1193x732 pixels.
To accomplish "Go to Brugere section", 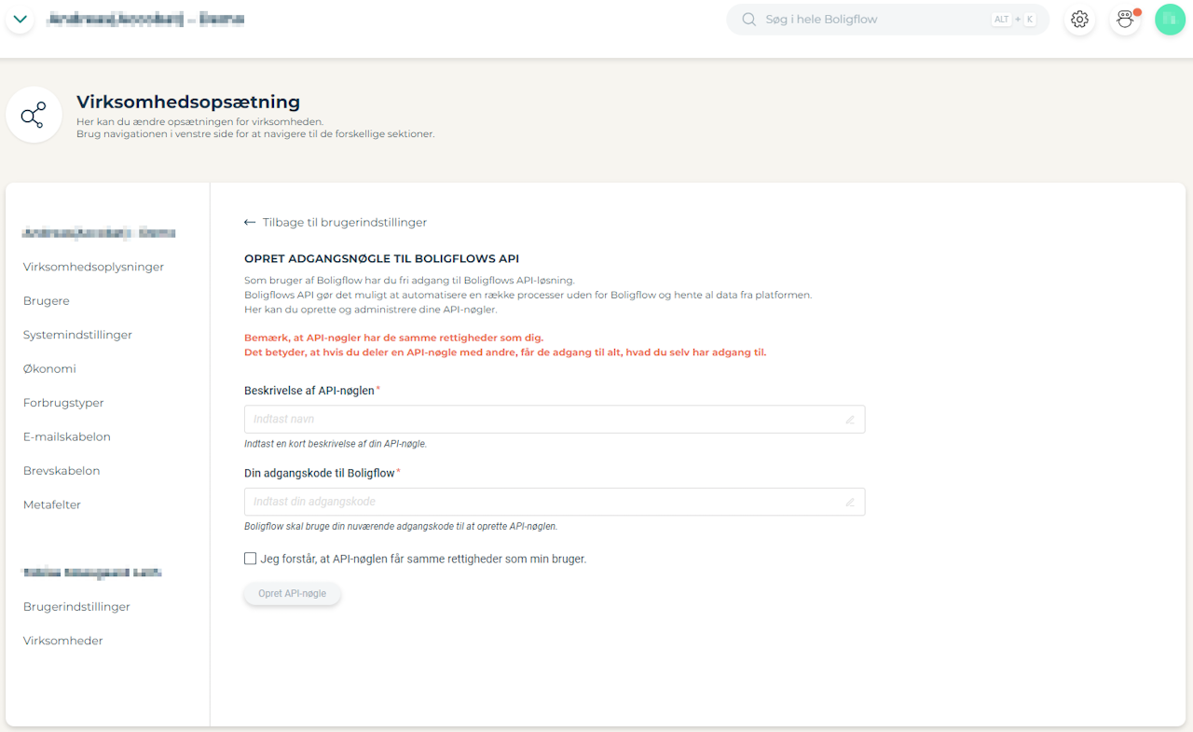I will coord(47,301).
